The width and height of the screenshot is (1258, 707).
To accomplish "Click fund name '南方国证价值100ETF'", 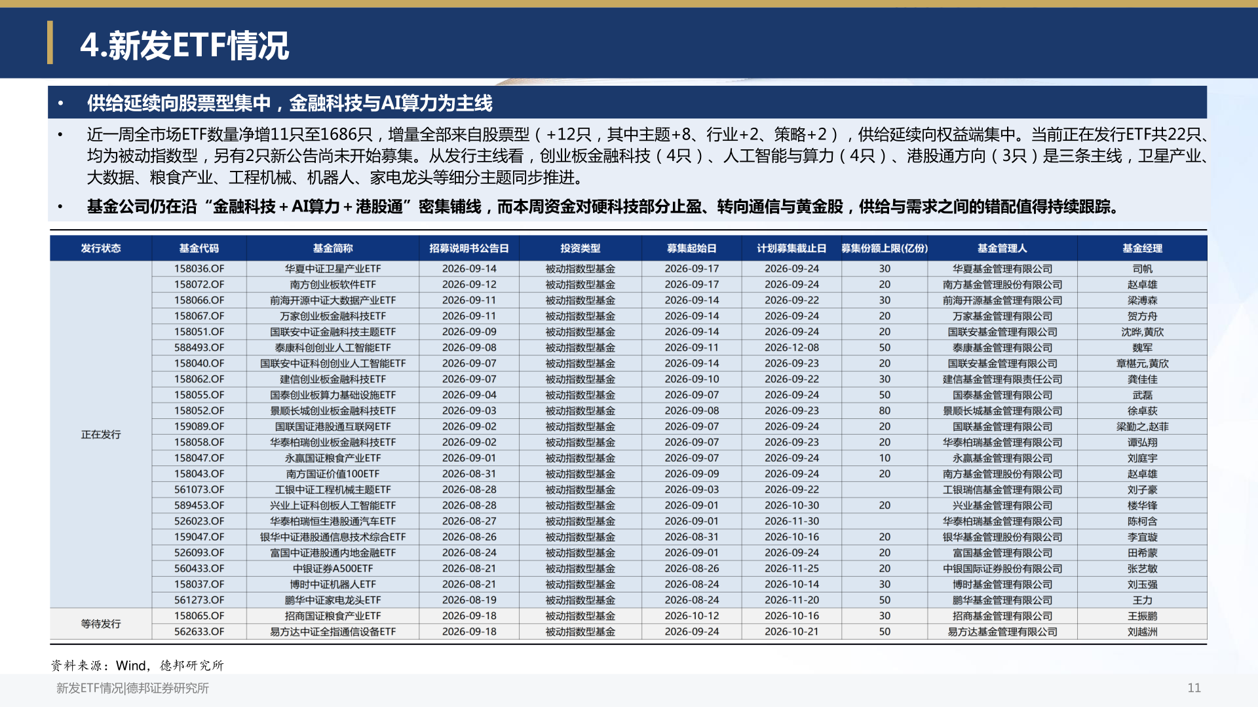I will 333,474.
